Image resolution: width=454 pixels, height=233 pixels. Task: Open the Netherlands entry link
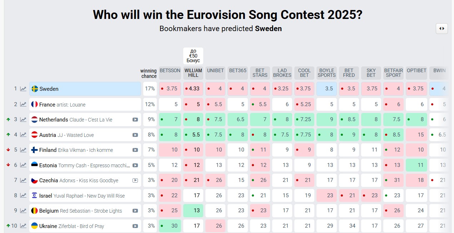pos(54,120)
